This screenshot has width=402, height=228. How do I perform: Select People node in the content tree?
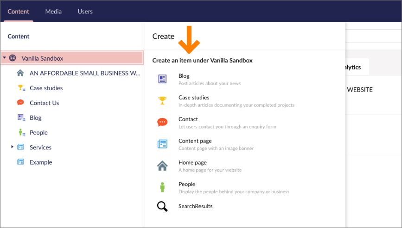38,132
